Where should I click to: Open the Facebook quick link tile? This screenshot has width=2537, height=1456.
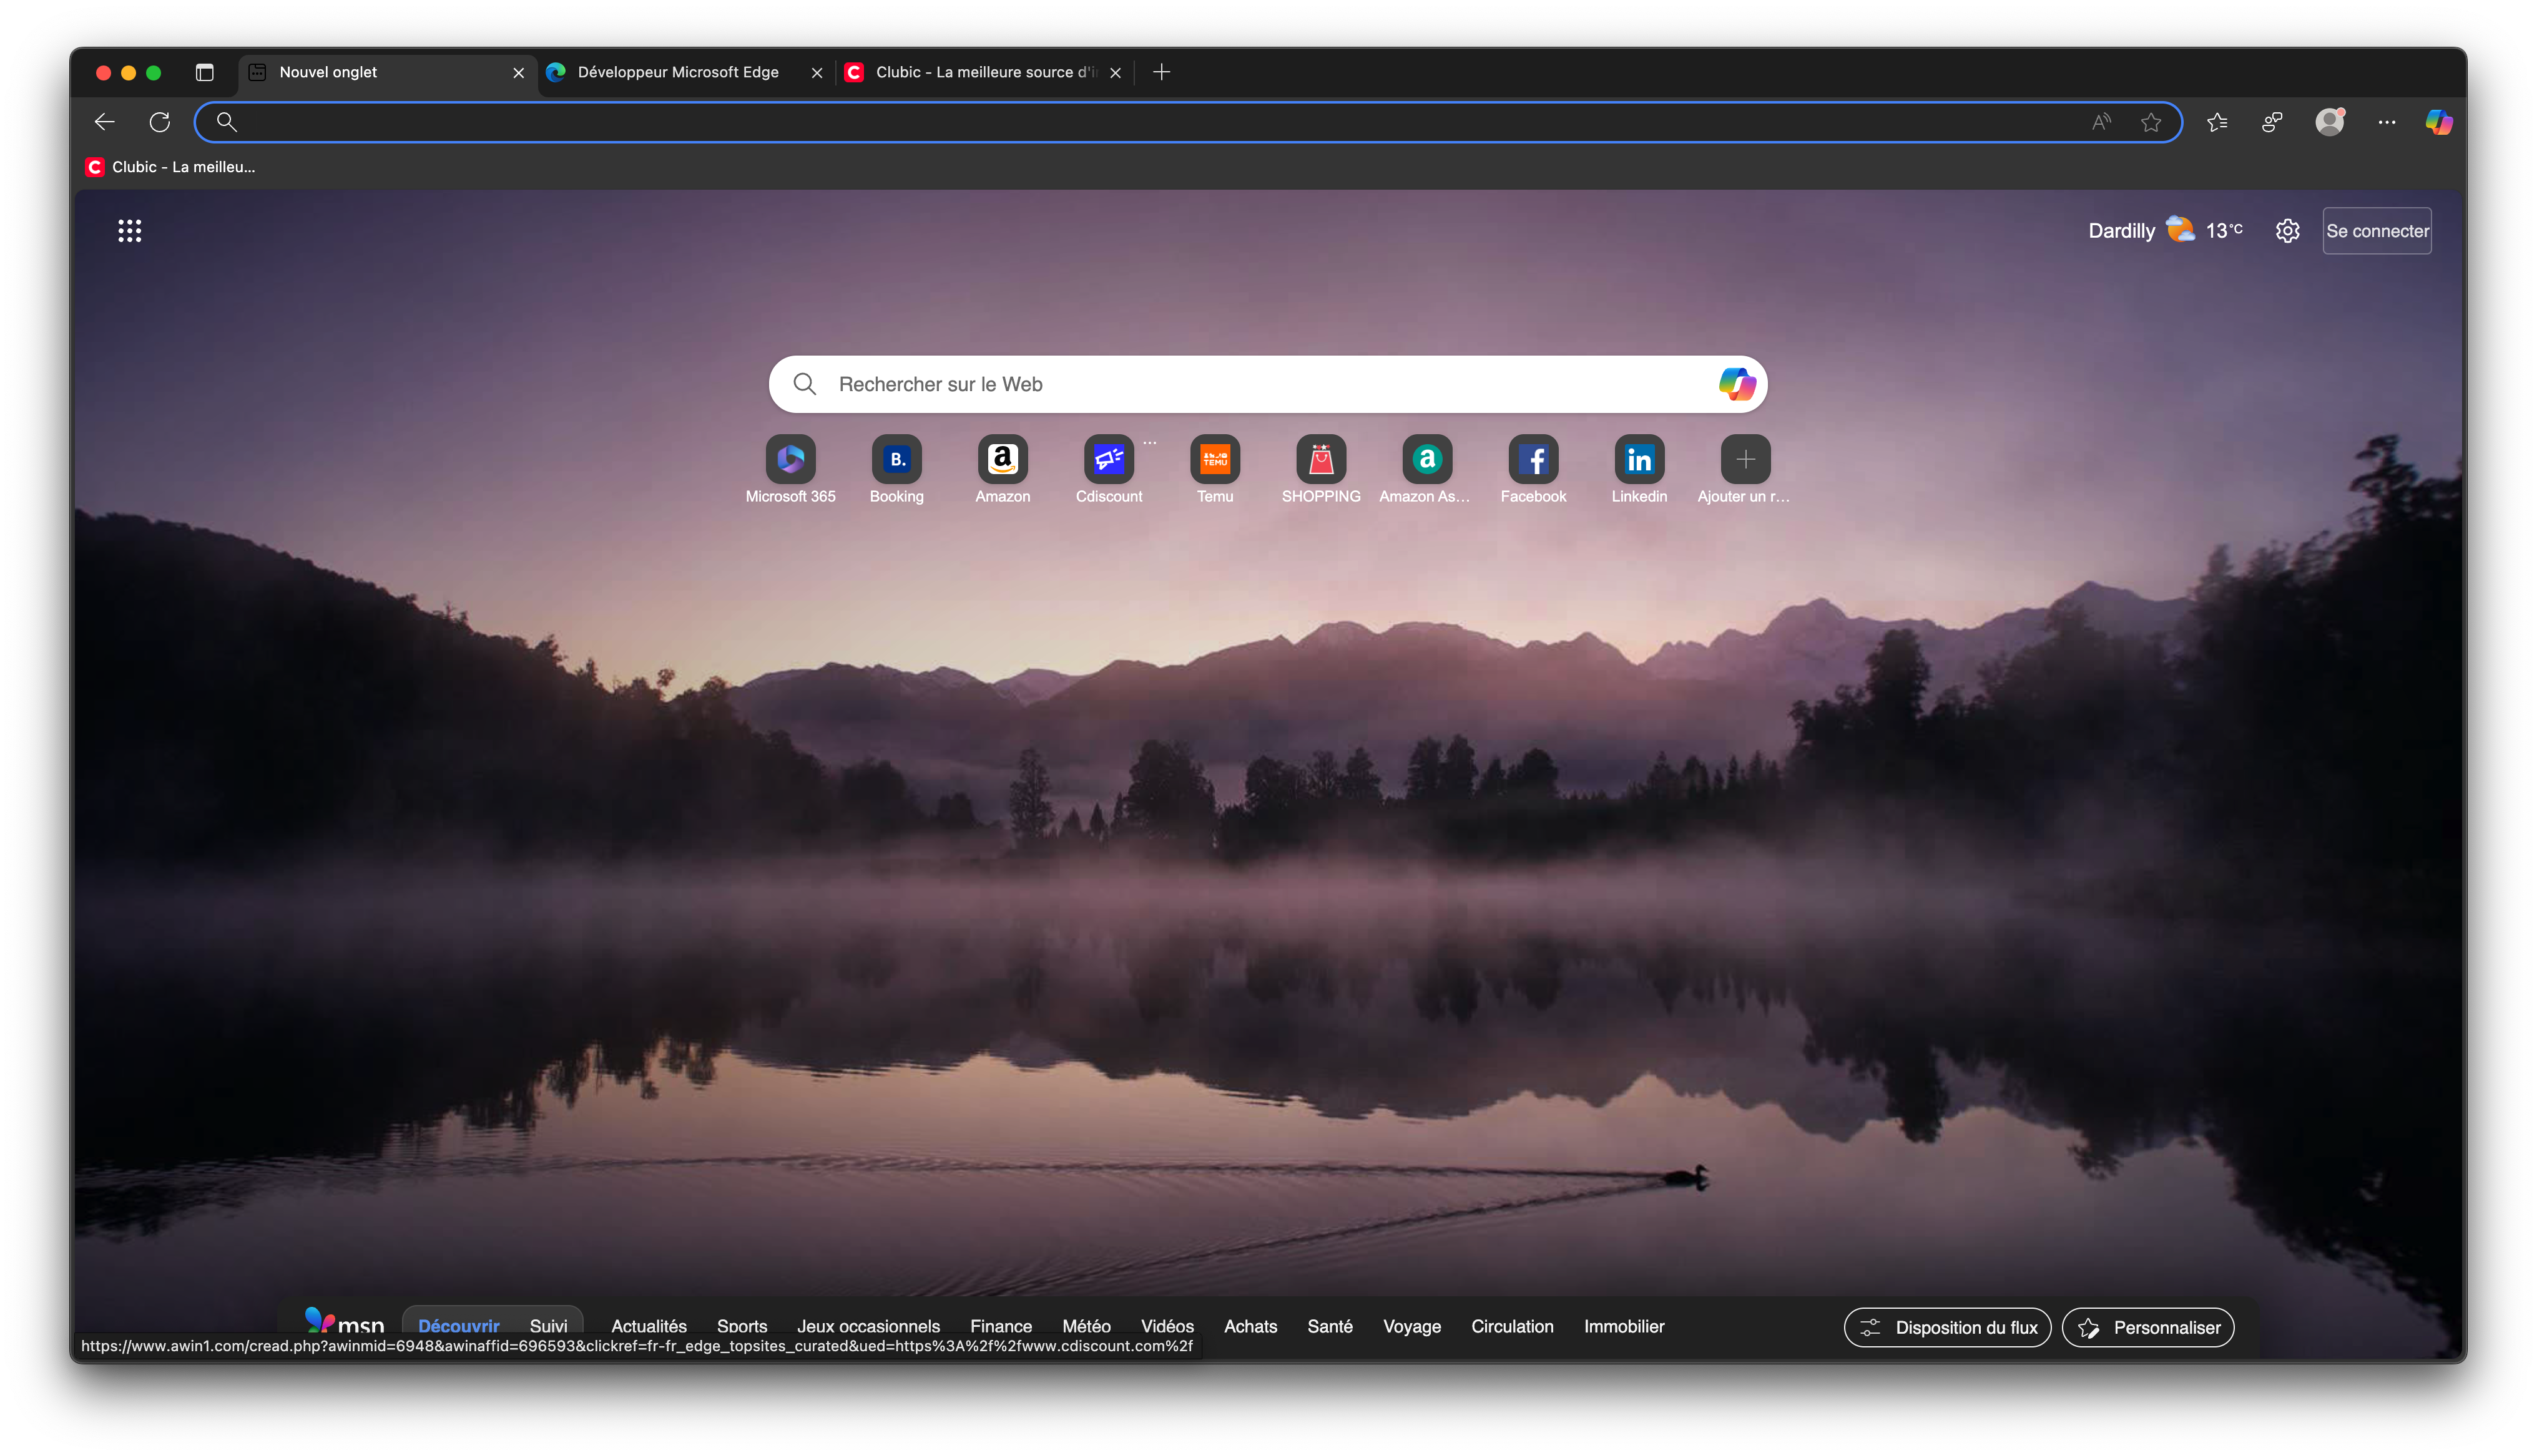(1533, 461)
